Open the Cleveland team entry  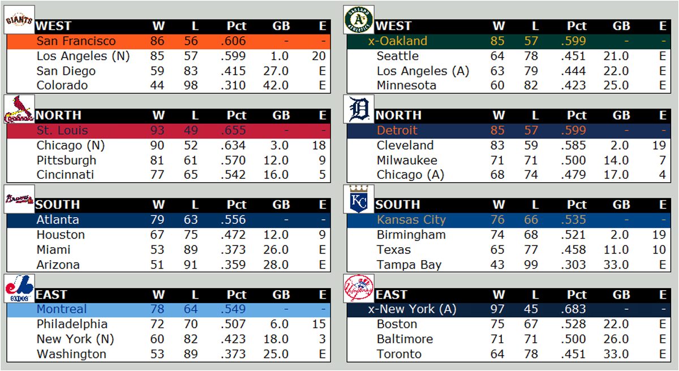pos(405,145)
